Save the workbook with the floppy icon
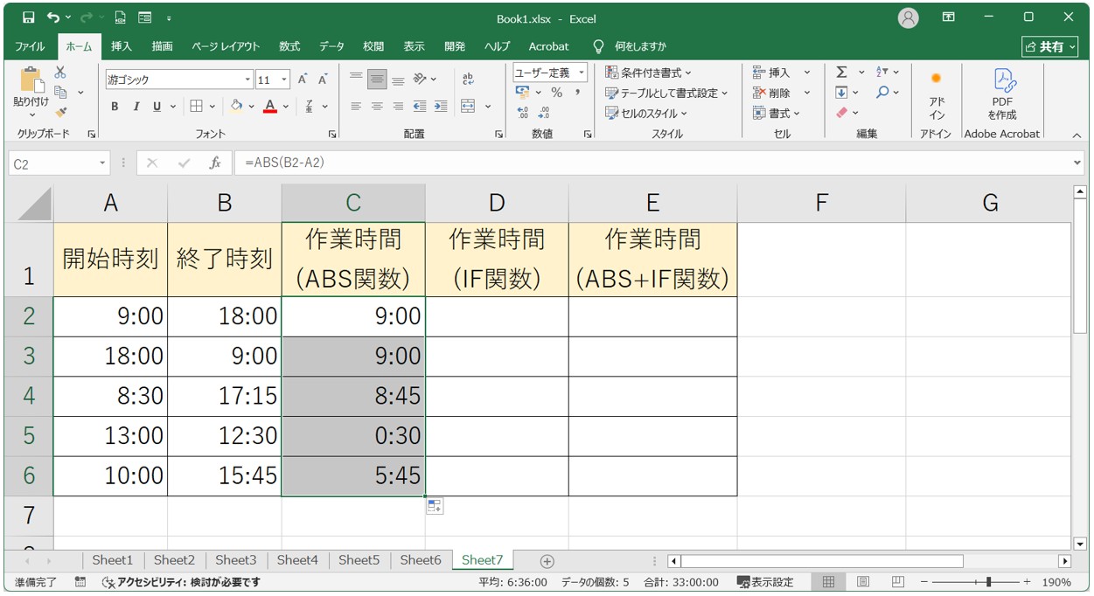 29,17
